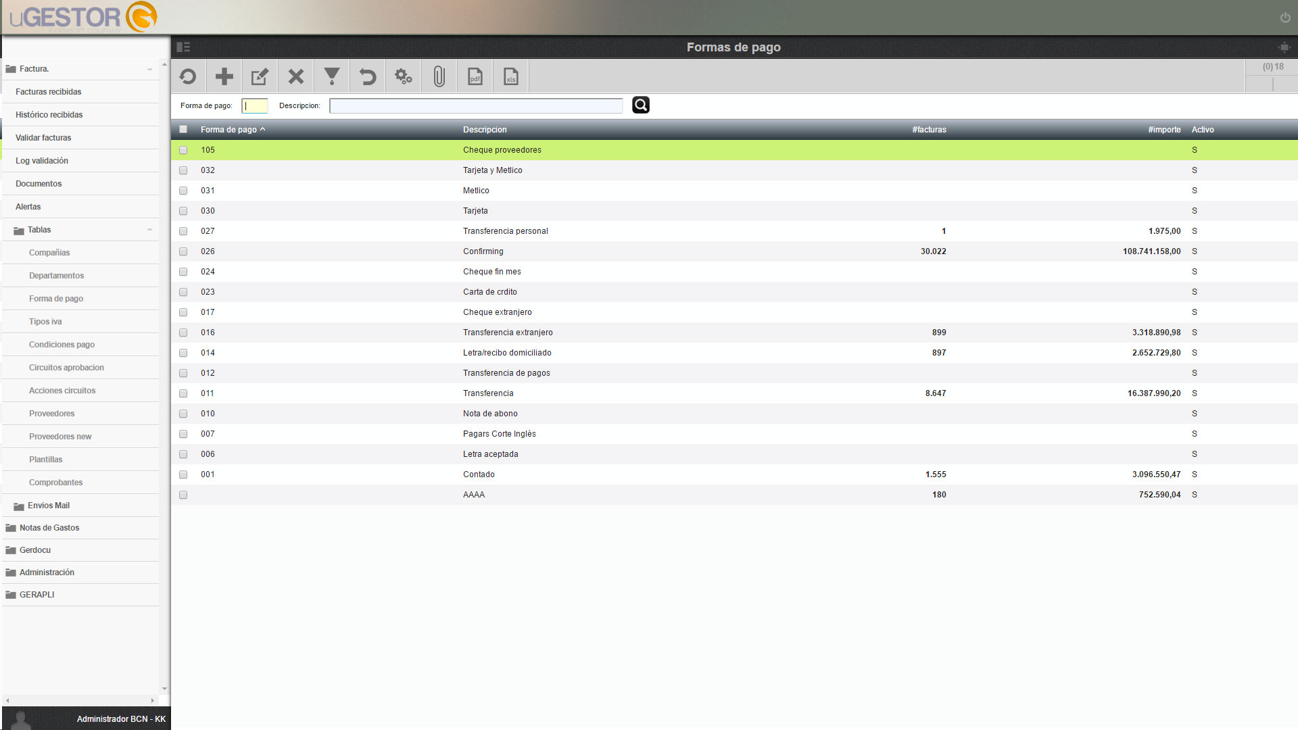
Task: Open Proveedores new under Tablas
Action: (x=60, y=437)
